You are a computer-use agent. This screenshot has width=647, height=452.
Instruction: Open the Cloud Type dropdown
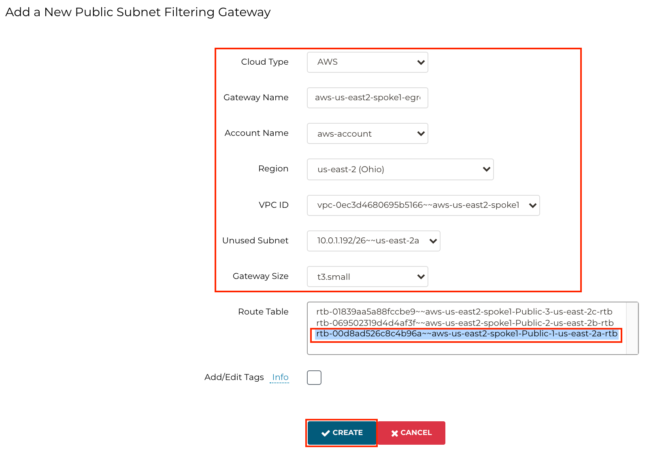[x=367, y=62]
